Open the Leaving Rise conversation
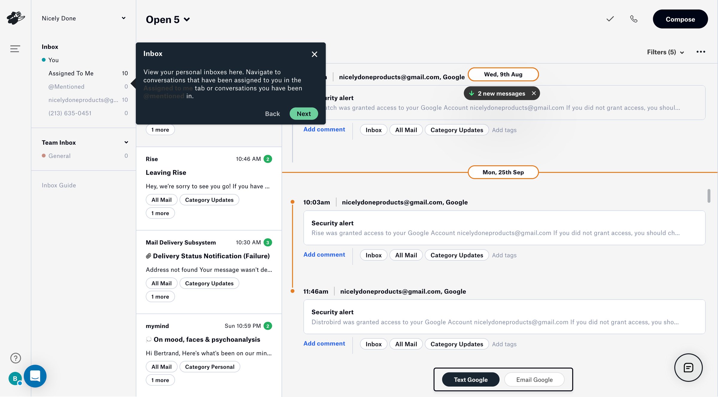 click(x=209, y=188)
